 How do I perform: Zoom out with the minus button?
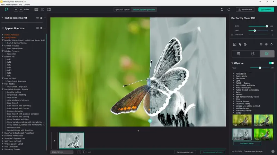pyautogui.click(x=16, y=10)
